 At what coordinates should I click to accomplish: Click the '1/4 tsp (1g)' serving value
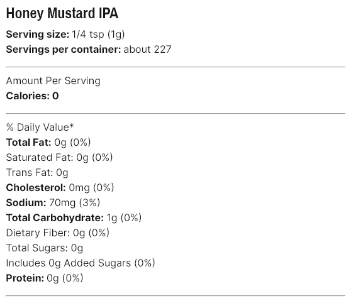[x=98, y=35]
